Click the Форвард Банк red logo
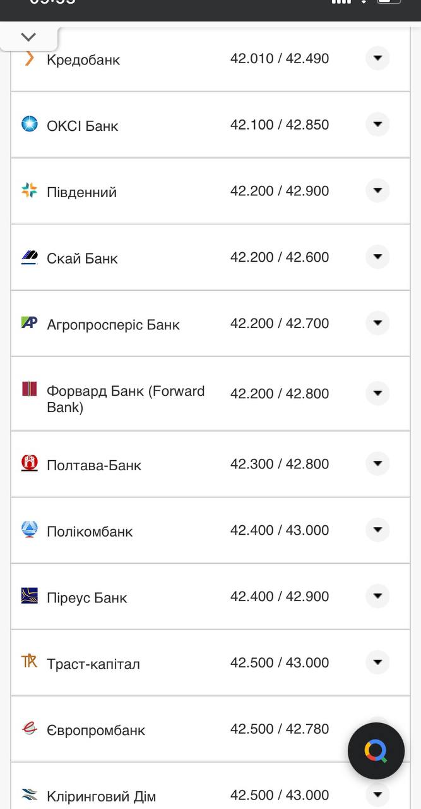The height and width of the screenshot is (809, 421). [x=30, y=389]
